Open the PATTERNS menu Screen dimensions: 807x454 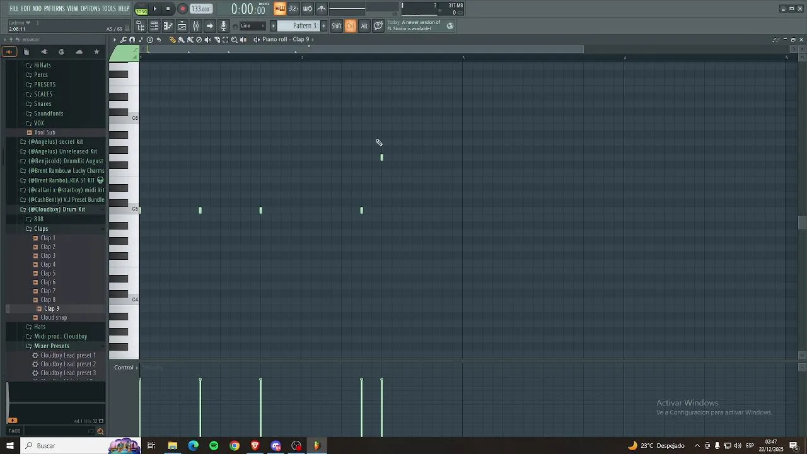[x=54, y=9]
